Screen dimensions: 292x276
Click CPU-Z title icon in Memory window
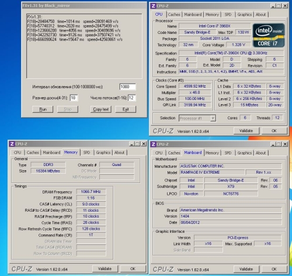(12, 144)
